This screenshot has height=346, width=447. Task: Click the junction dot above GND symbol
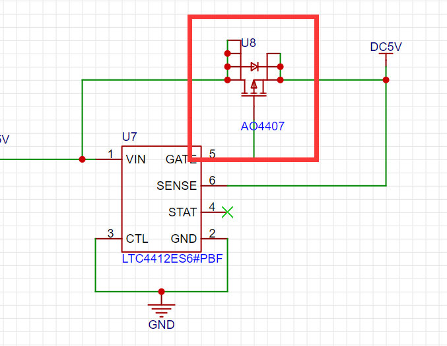[x=161, y=292]
